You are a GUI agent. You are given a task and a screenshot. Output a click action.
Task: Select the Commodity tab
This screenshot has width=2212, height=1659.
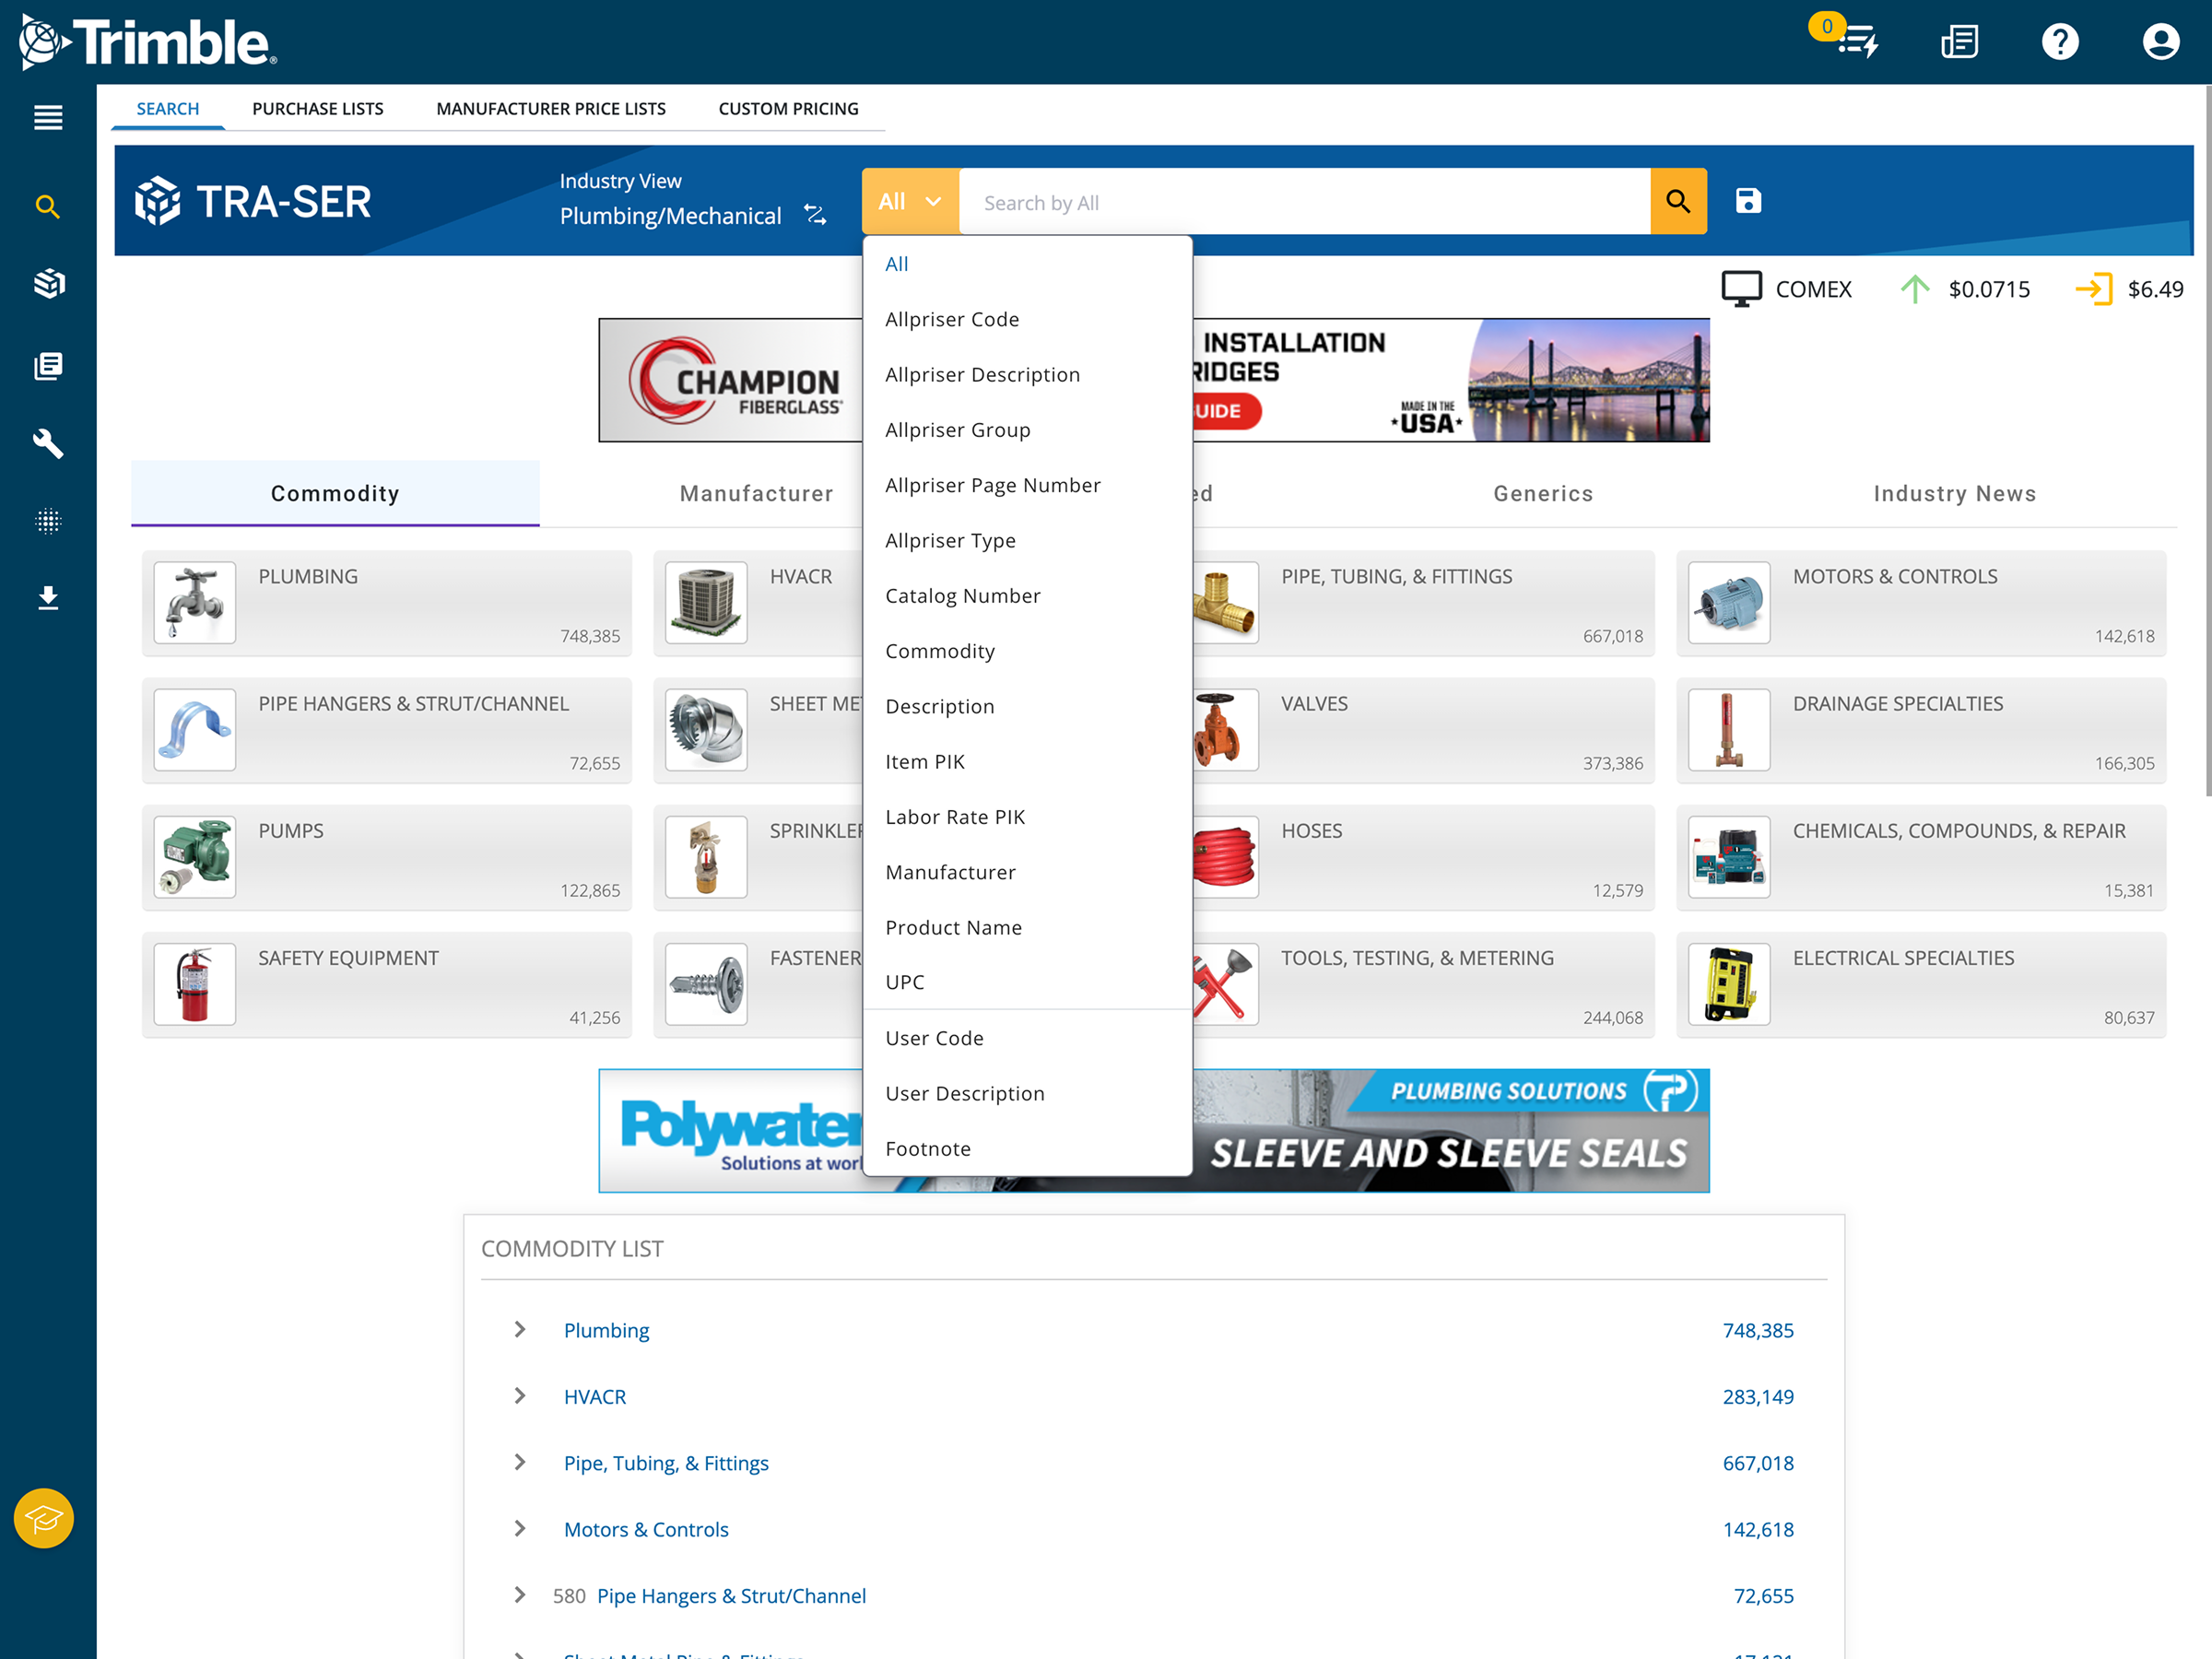pos(335,493)
